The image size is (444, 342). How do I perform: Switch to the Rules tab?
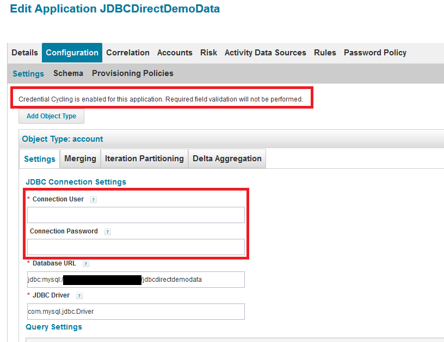point(325,53)
